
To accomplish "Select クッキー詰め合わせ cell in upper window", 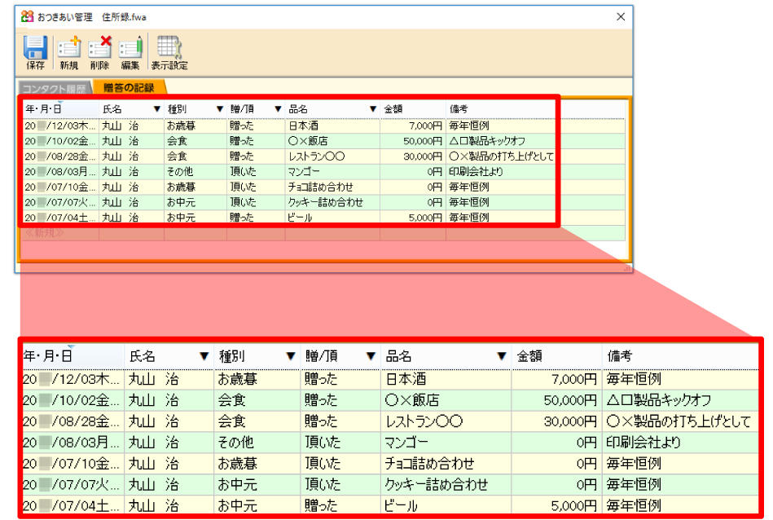I will pyautogui.click(x=332, y=202).
